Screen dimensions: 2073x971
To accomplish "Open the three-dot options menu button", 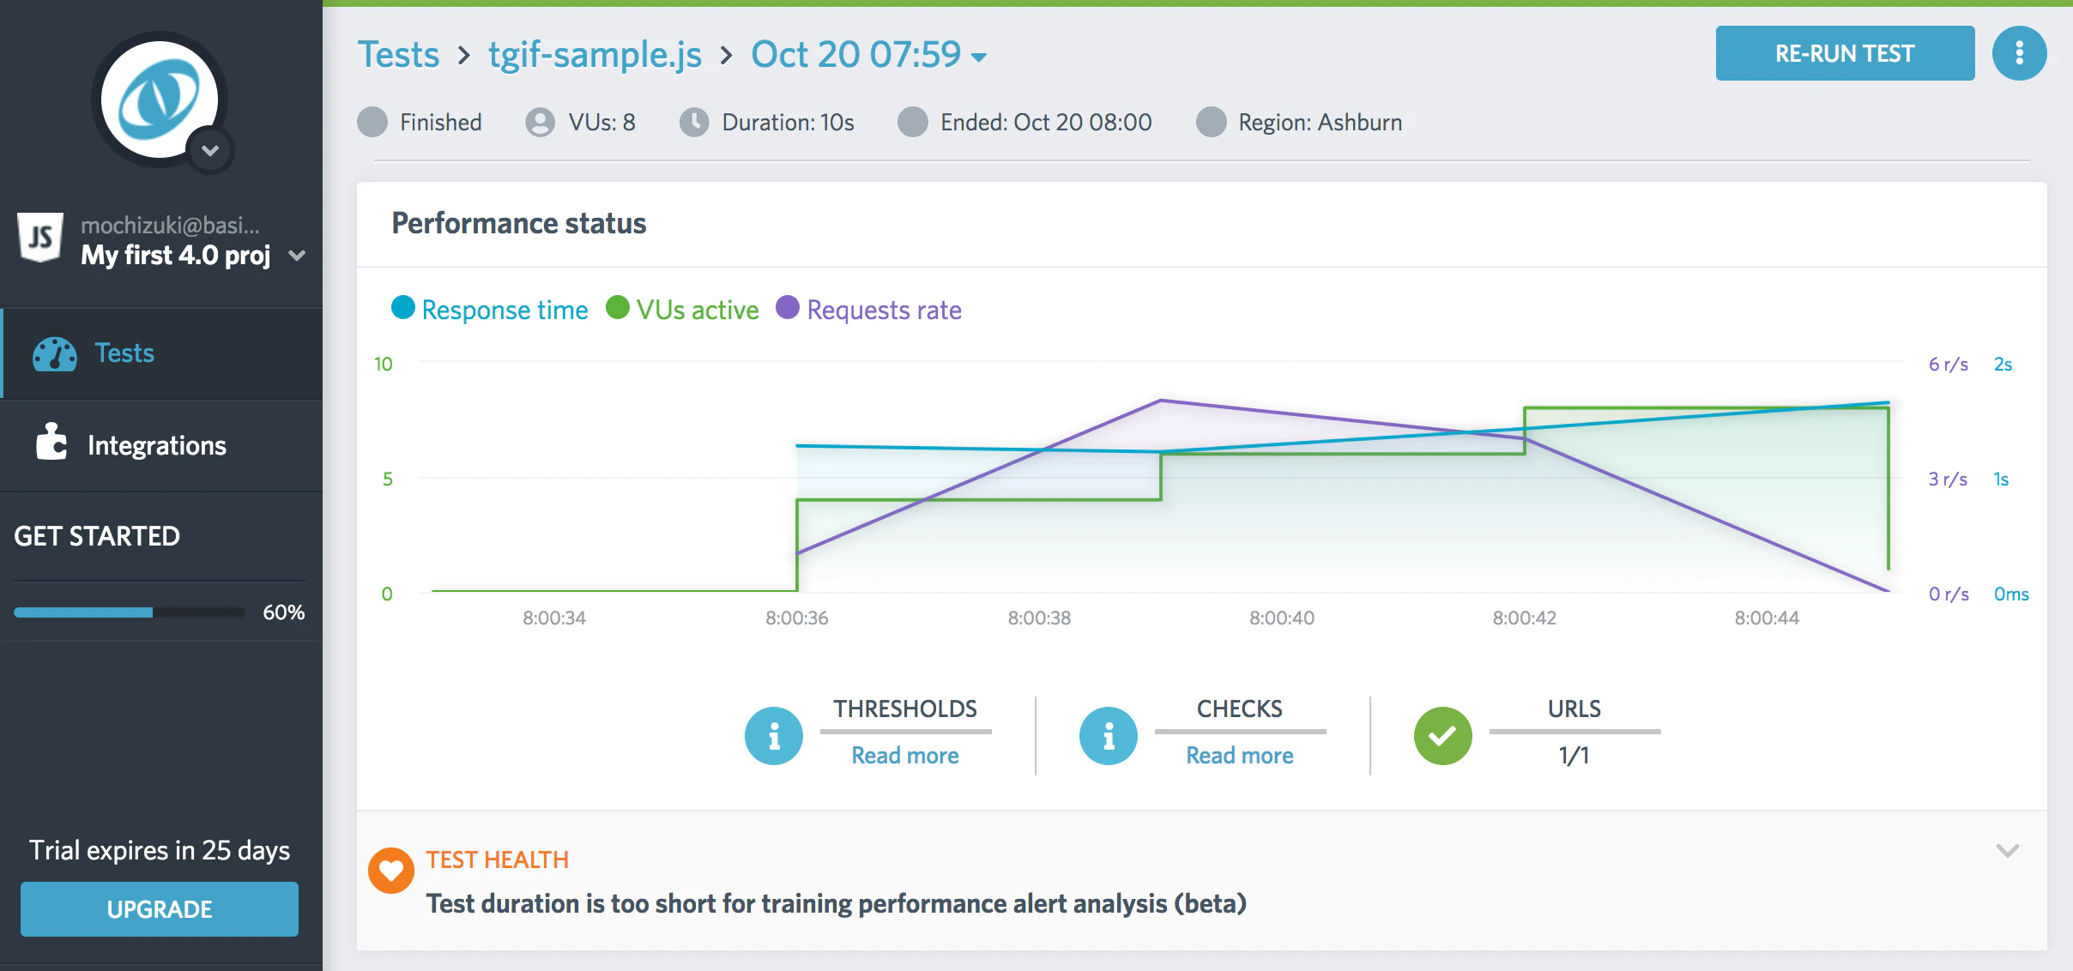I will coord(2019,53).
